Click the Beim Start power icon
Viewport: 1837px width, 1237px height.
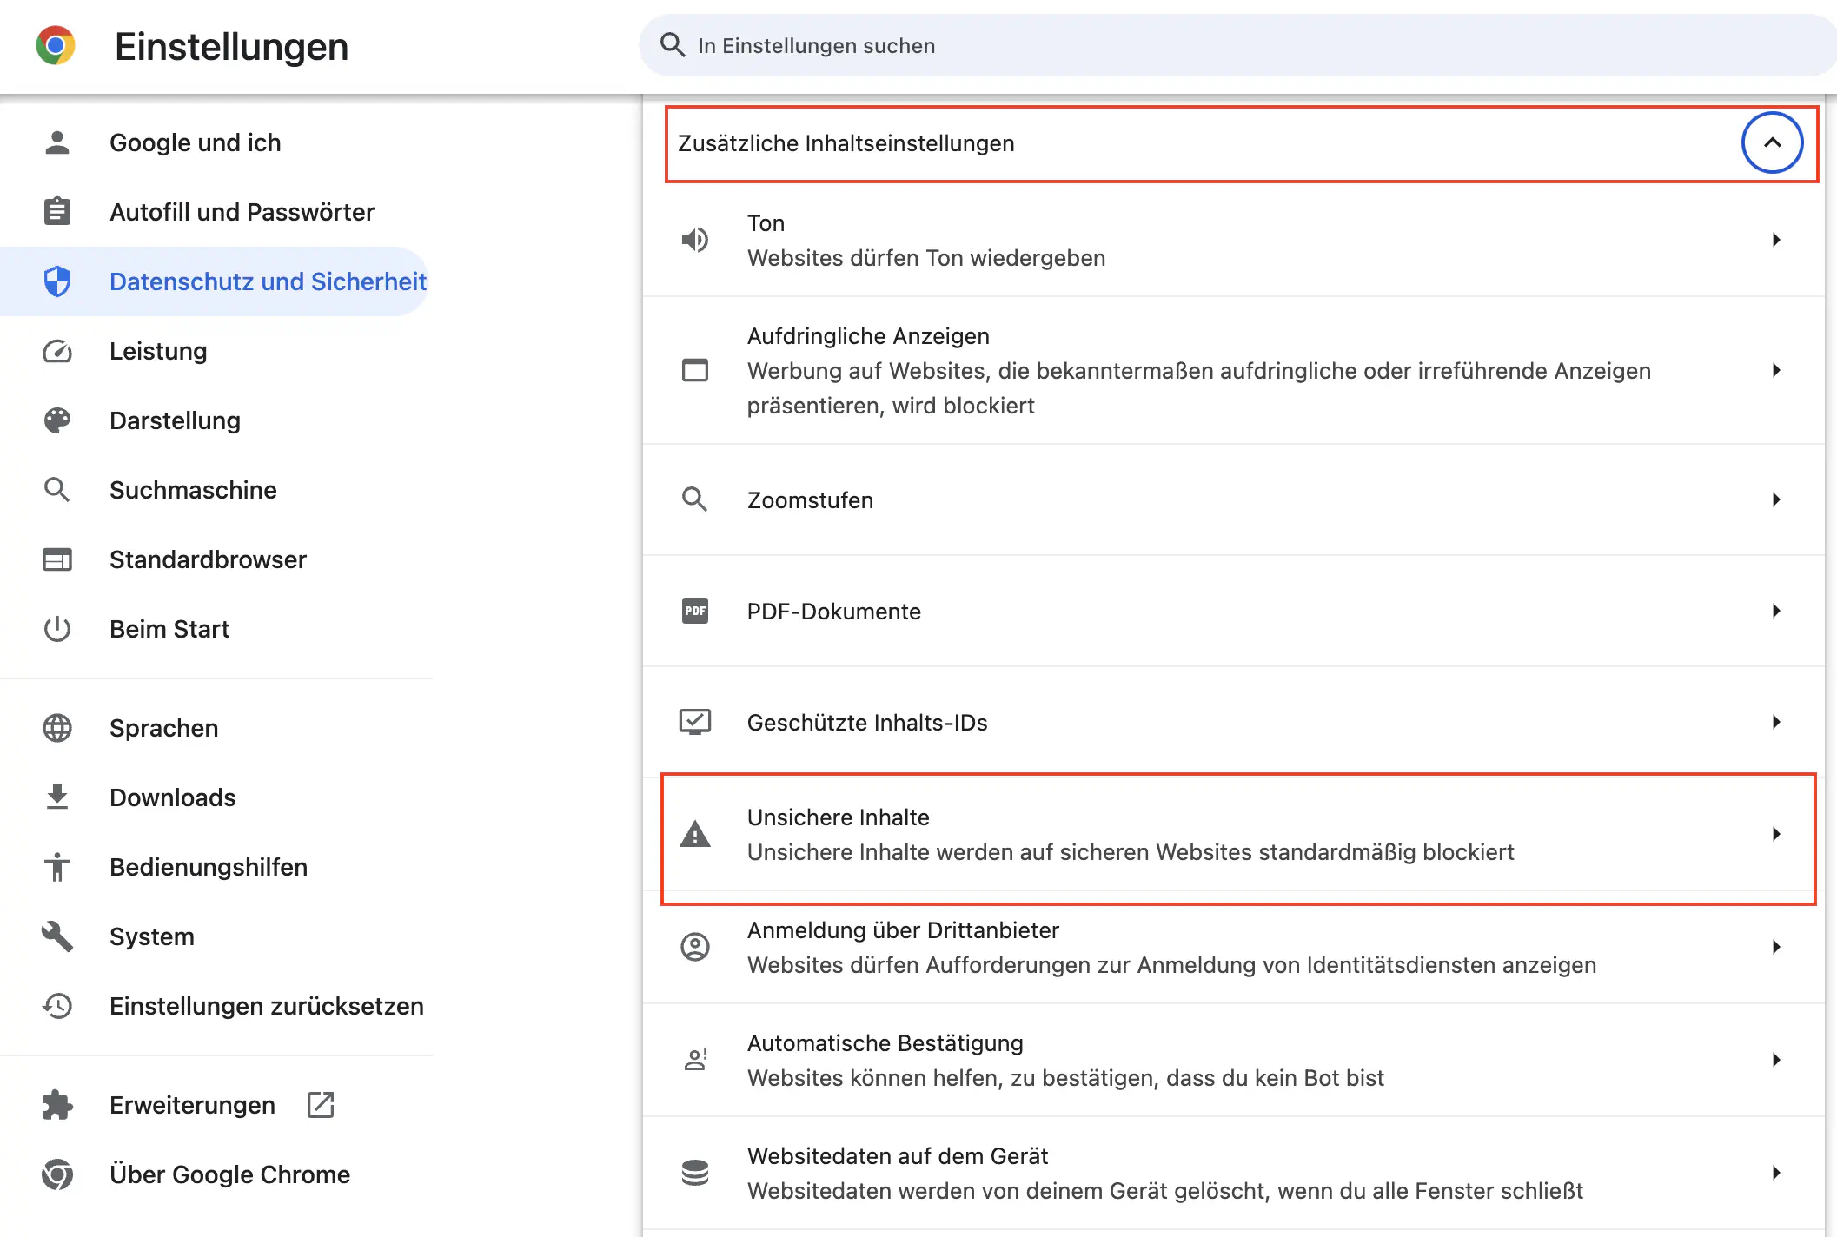point(56,628)
